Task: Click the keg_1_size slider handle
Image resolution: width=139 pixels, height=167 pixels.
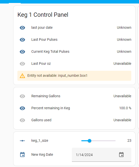Action: 90,141
